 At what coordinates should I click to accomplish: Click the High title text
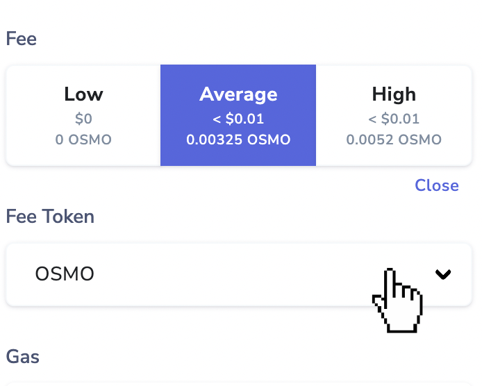(394, 94)
